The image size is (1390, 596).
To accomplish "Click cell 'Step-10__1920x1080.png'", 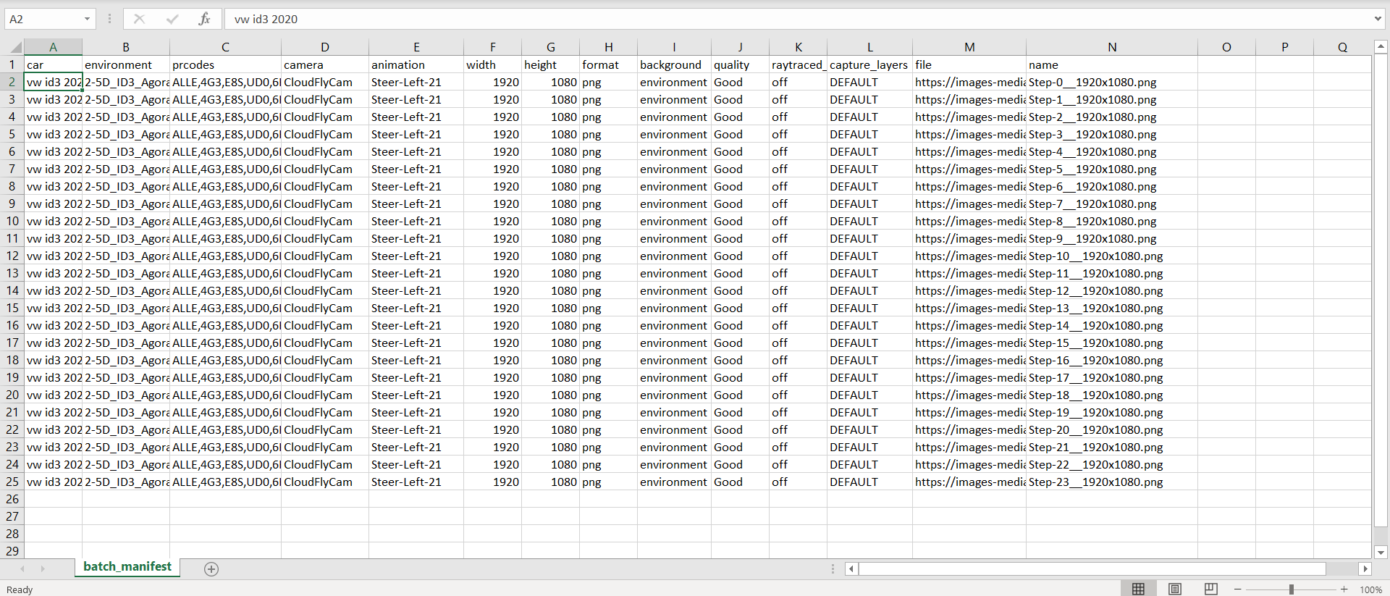I will pos(1112,256).
